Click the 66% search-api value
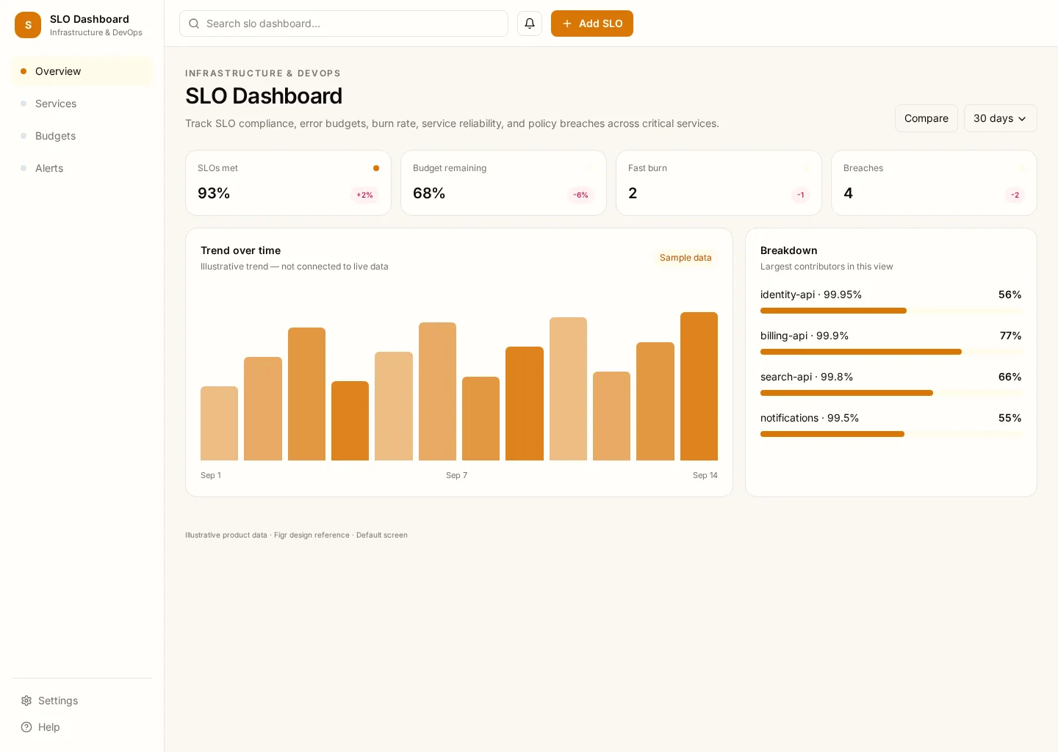The height and width of the screenshot is (752, 1058). click(x=1010, y=377)
